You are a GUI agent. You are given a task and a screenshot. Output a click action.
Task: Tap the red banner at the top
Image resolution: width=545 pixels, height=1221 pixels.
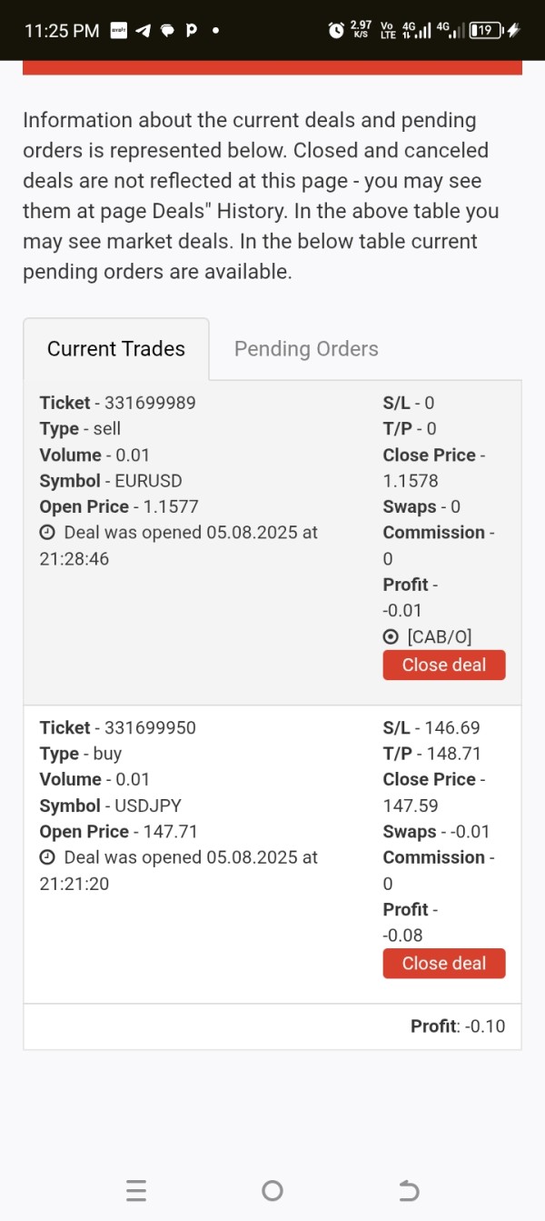[x=272, y=67]
